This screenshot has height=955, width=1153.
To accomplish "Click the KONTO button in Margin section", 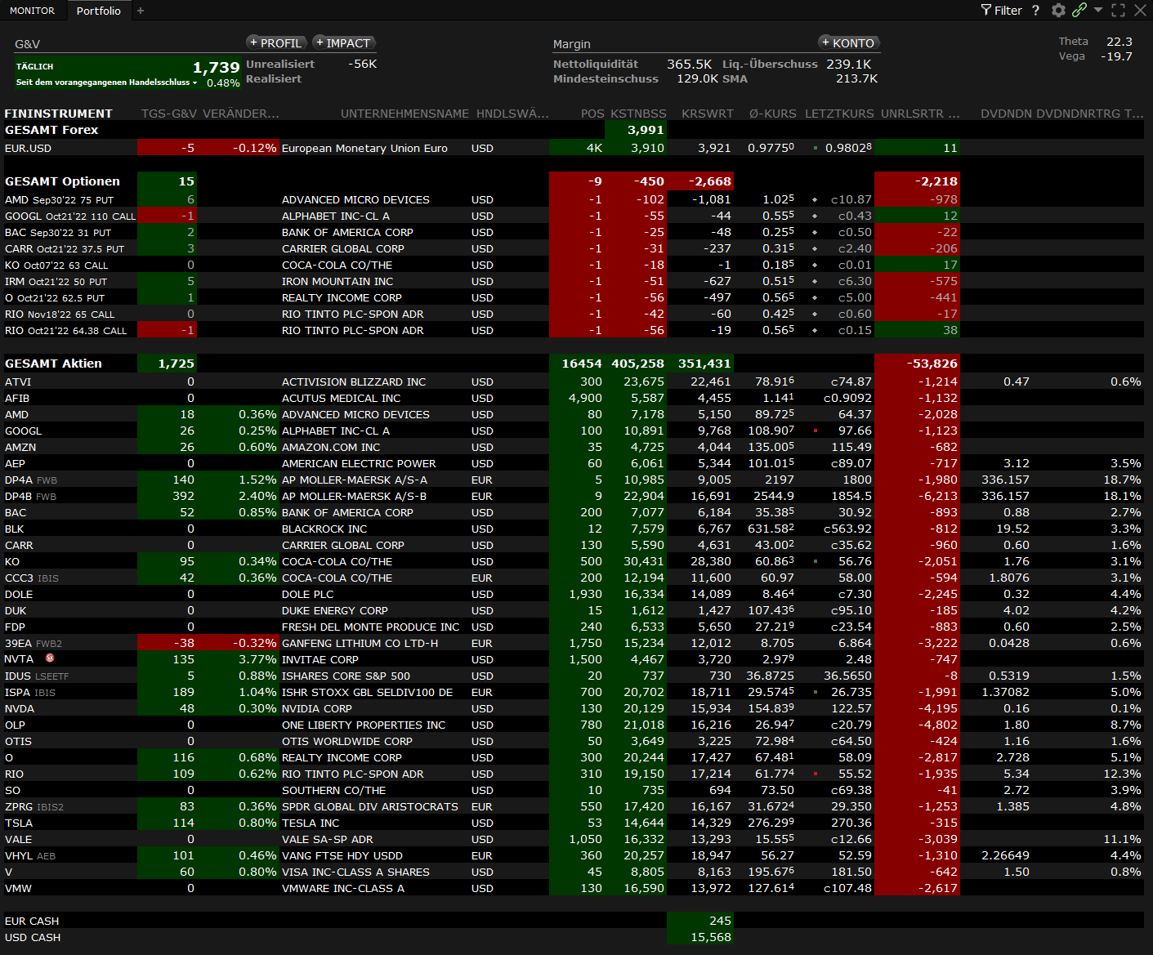I will [x=848, y=43].
